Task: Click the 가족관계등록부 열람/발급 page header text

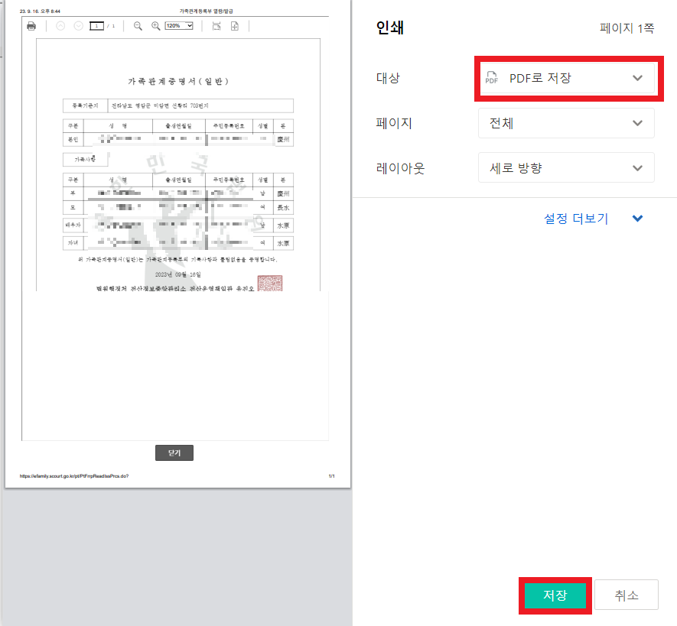Action: 206,11
